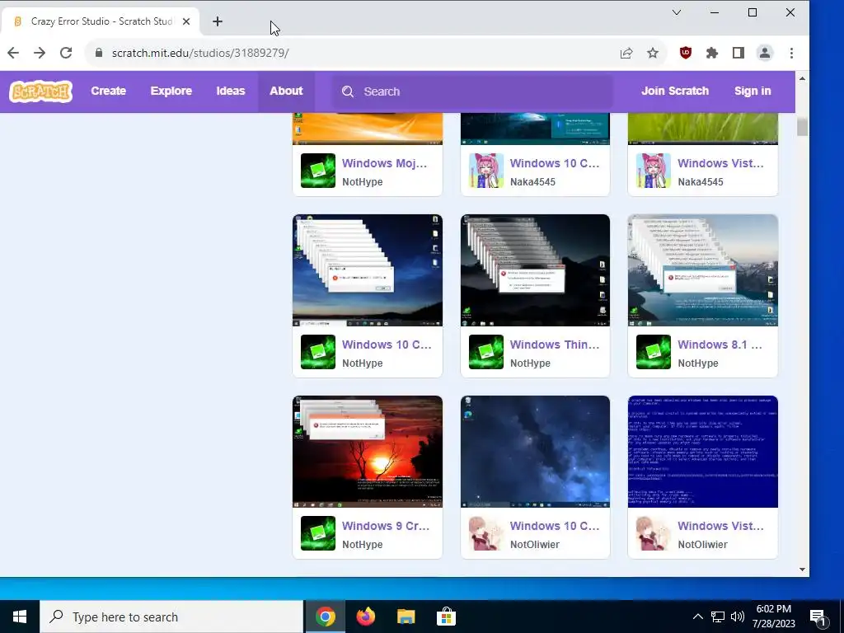This screenshot has height=633, width=844.
Task: Open Create in Scratch navigation
Action: point(108,91)
